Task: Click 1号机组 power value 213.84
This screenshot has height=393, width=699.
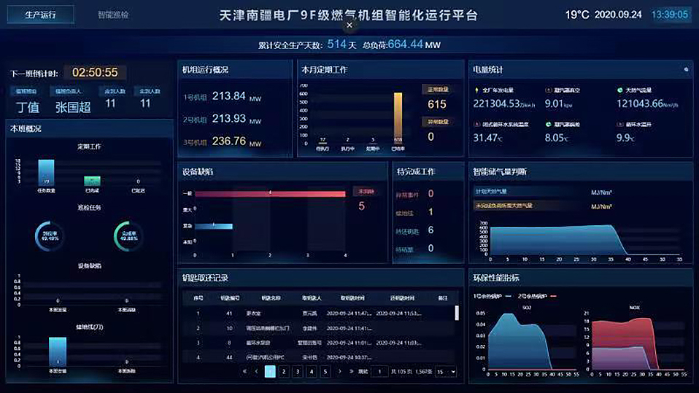Action: (228, 96)
